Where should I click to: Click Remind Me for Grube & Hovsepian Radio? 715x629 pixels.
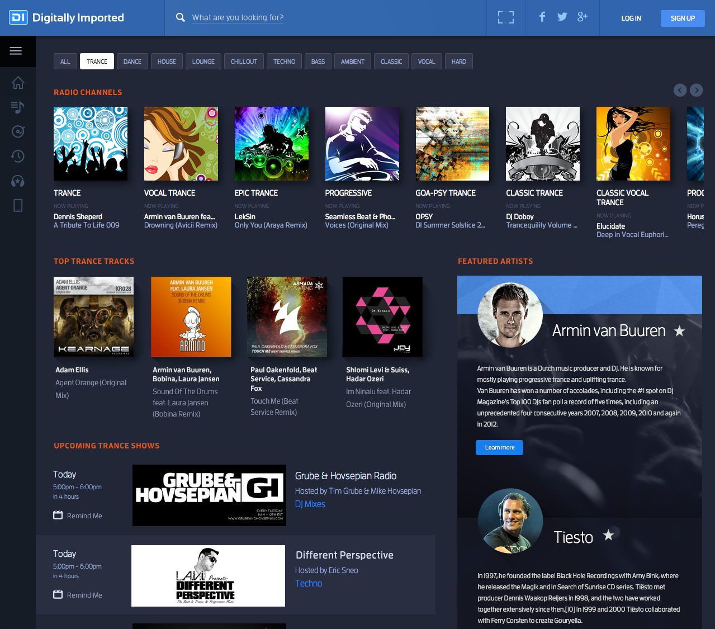(x=84, y=516)
